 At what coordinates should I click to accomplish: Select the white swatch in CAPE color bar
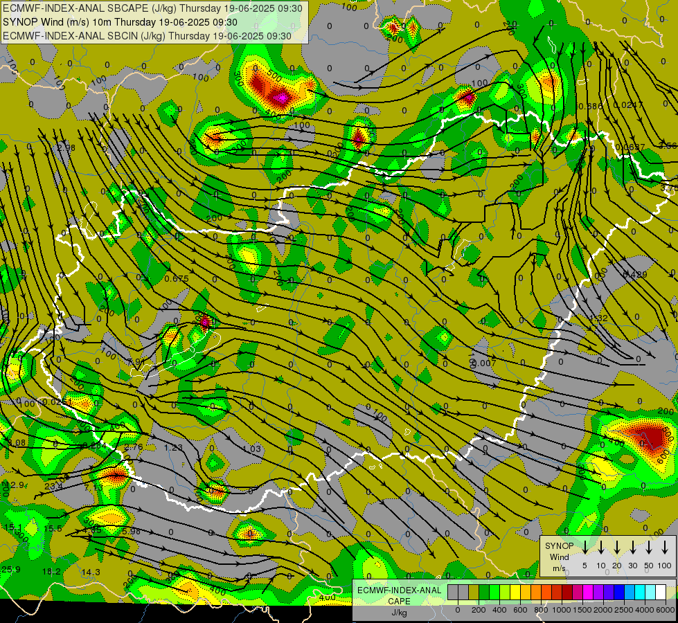coord(661,593)
